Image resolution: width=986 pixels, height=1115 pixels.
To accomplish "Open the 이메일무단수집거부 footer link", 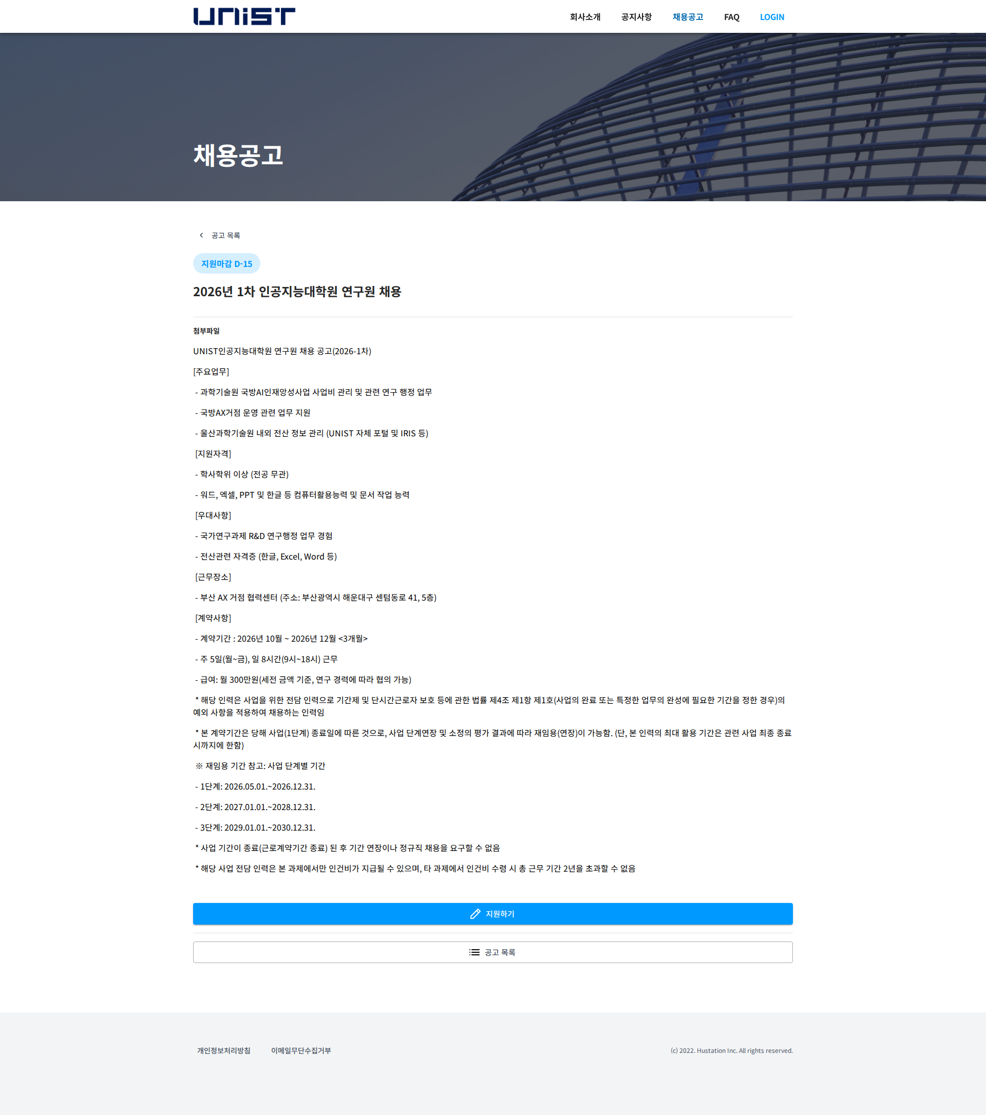I will coord(300,1051).
